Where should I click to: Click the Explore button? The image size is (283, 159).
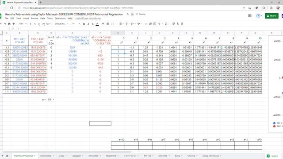tap(273, 156)
